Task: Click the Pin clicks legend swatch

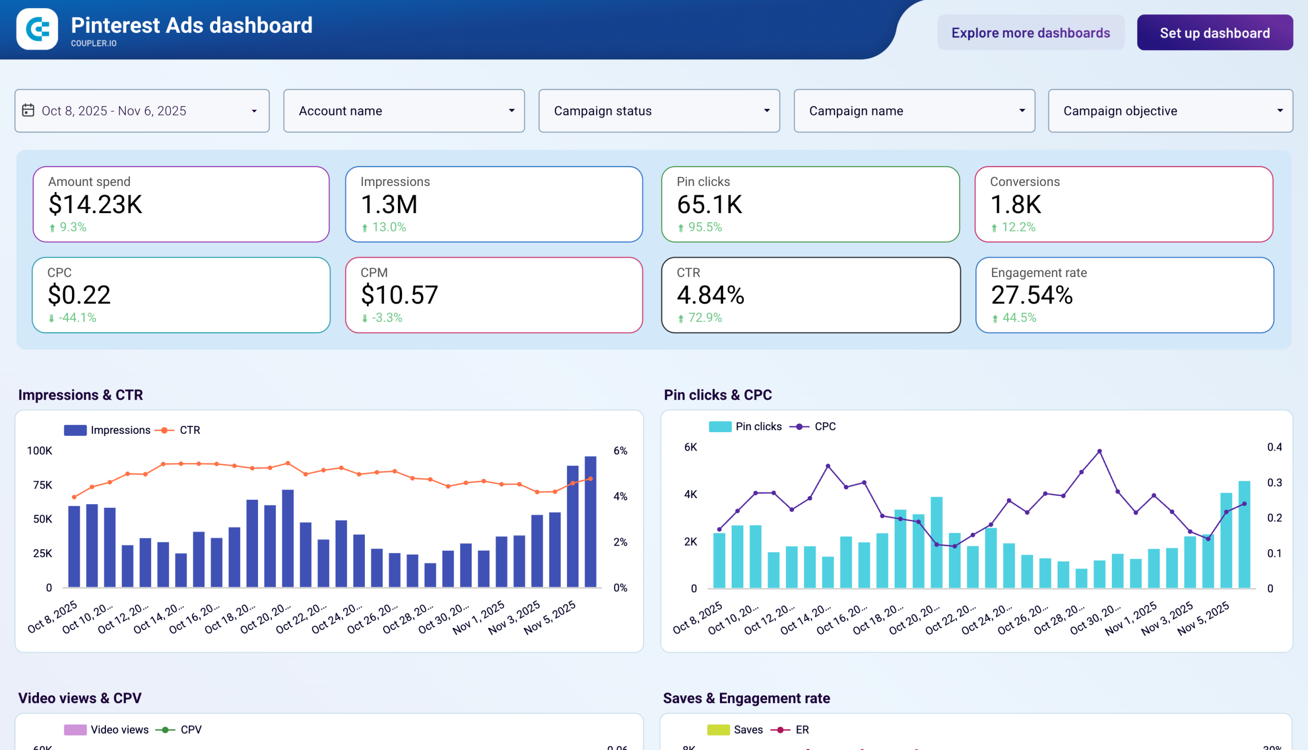Action: (x=720, y=426)
